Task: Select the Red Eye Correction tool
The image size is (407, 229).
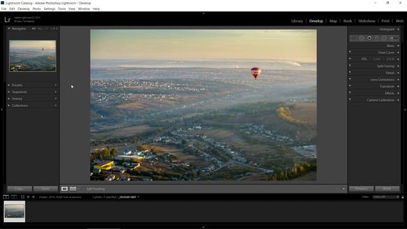Action: click(x=369, y=38)
